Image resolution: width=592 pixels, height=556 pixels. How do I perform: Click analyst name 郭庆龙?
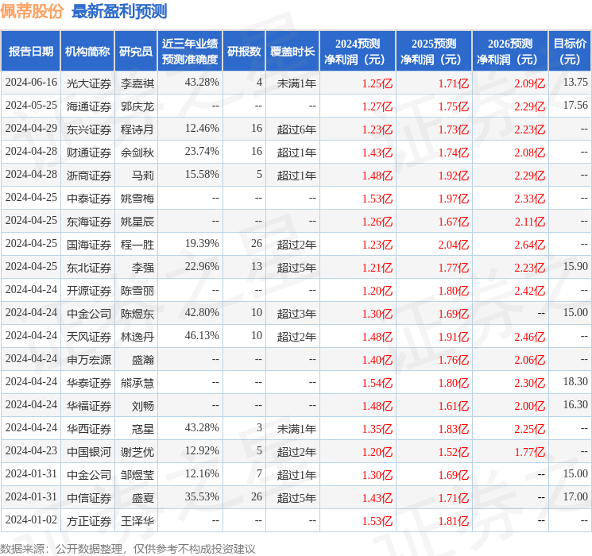pyautogui.click(x=137, y=106)
